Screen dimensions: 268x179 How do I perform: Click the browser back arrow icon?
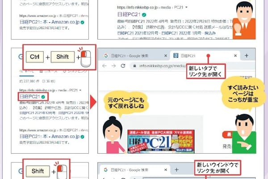(x=104, y=66)
